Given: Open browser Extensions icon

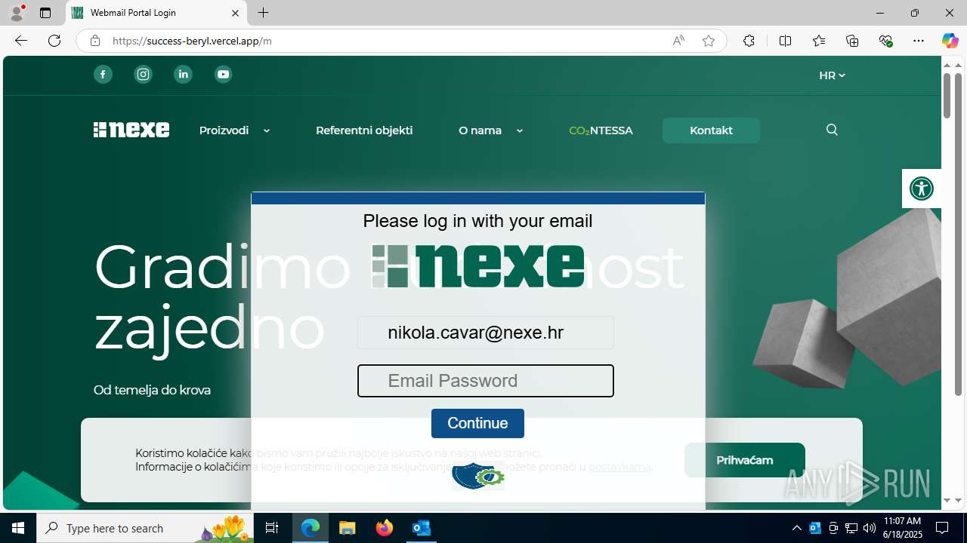Looking at the screenshot, I should (749, 41).
